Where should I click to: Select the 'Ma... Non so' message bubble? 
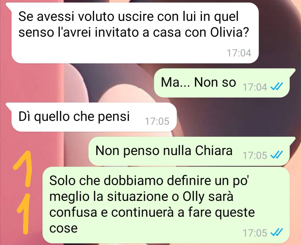[x=222, y=83]
